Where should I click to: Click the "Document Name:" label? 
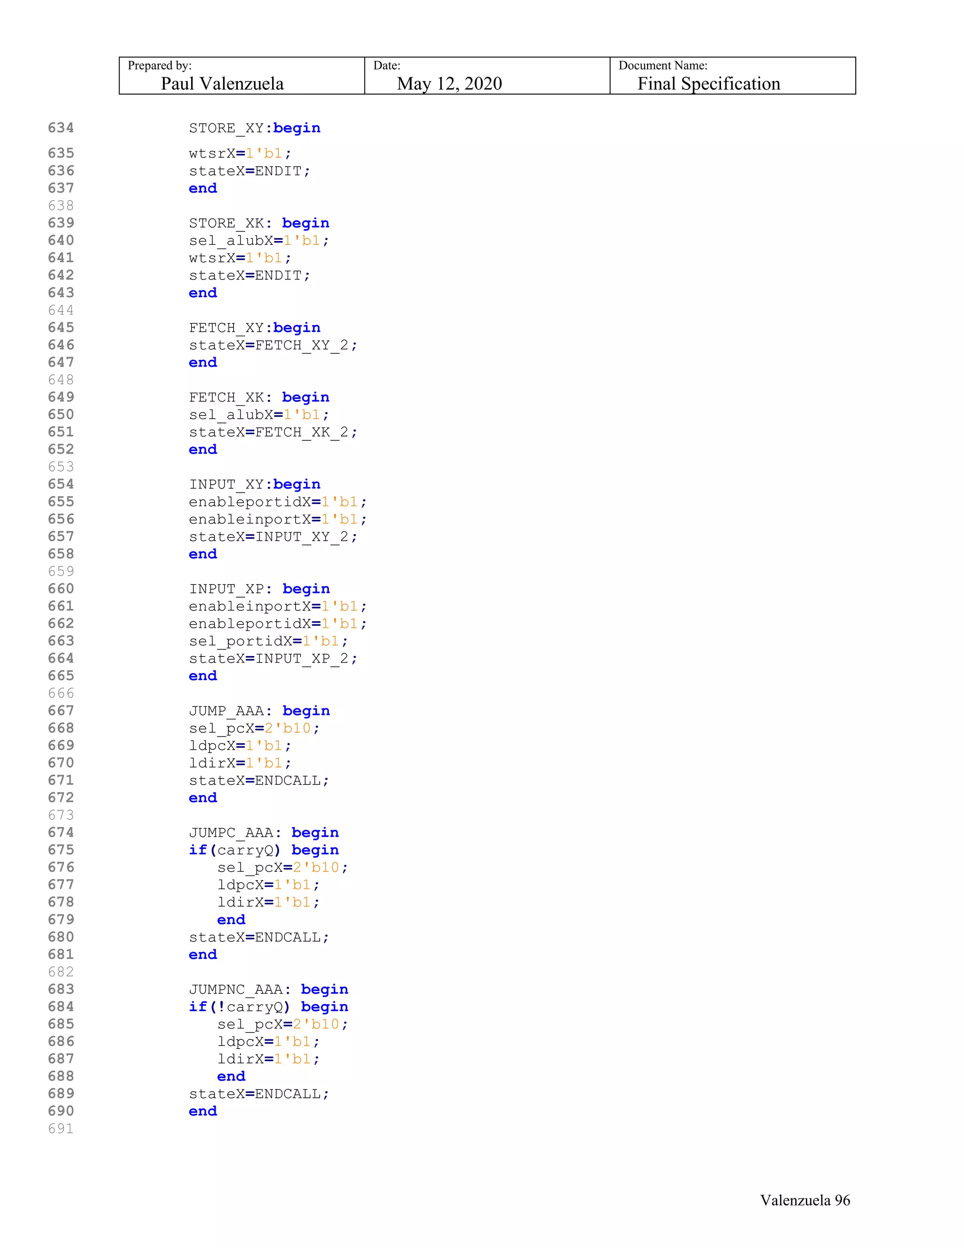click(x=662, y=65)
